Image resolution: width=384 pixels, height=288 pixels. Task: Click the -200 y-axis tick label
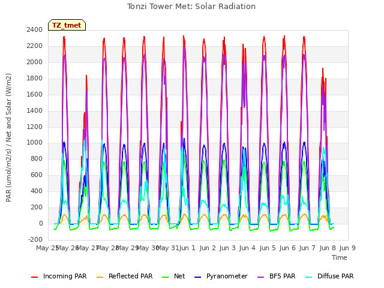pyautogui.click(x=35, y=239)
